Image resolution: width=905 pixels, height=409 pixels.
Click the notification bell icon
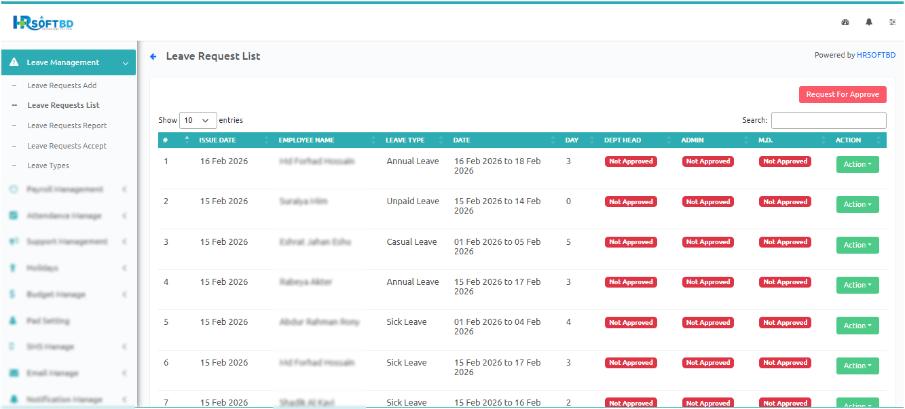tap(869, 22)
